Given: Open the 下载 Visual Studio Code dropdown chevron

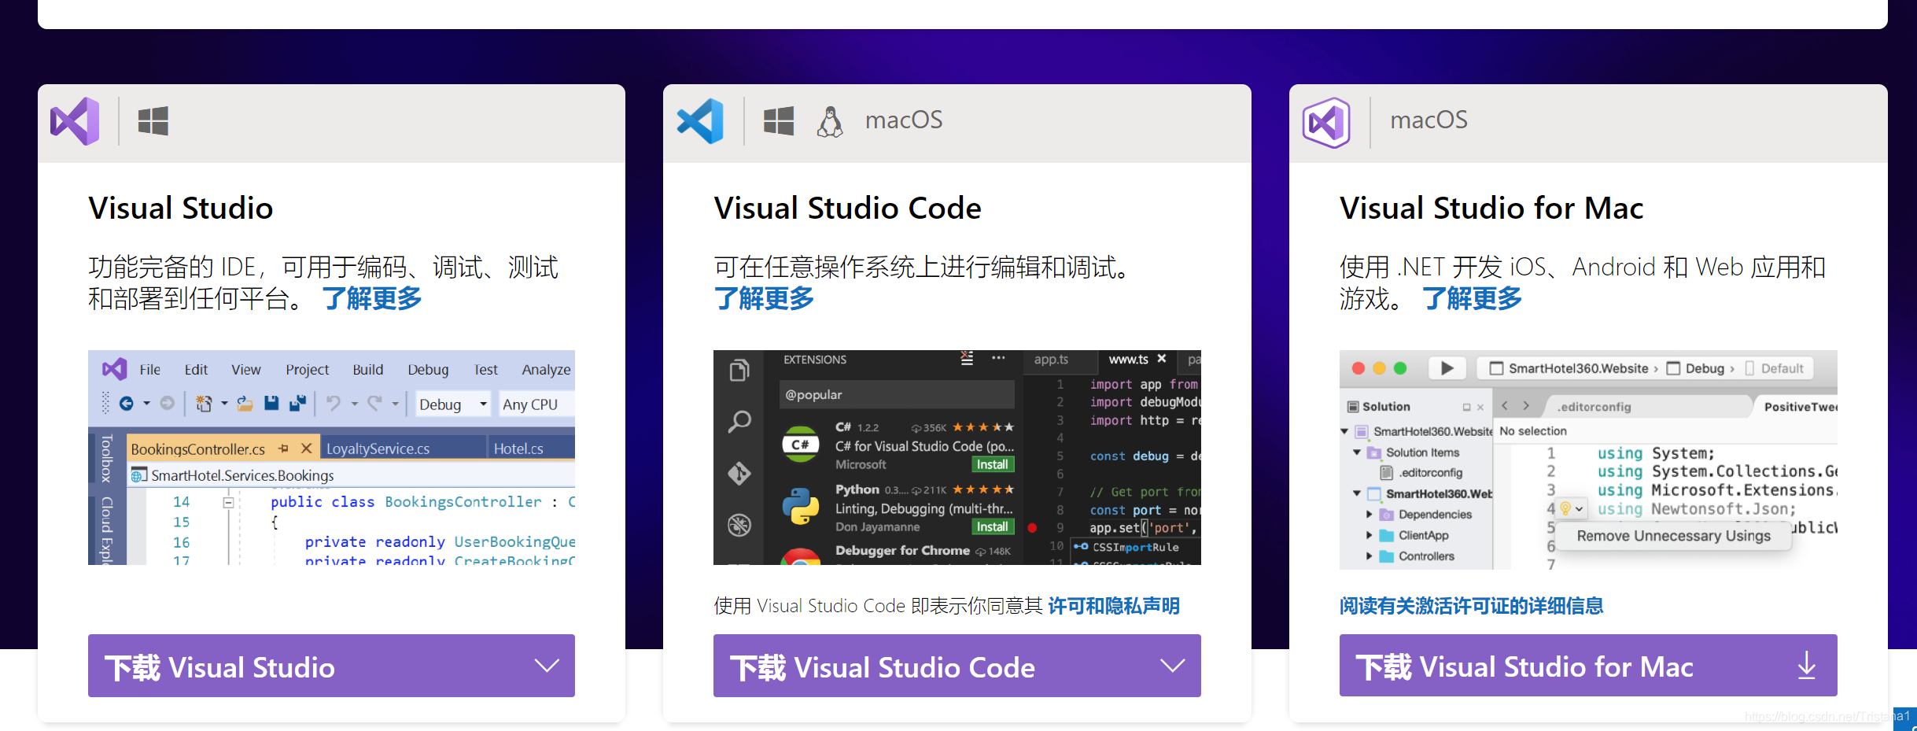Looking at the screenshot, I should [x=1172, y=666].
